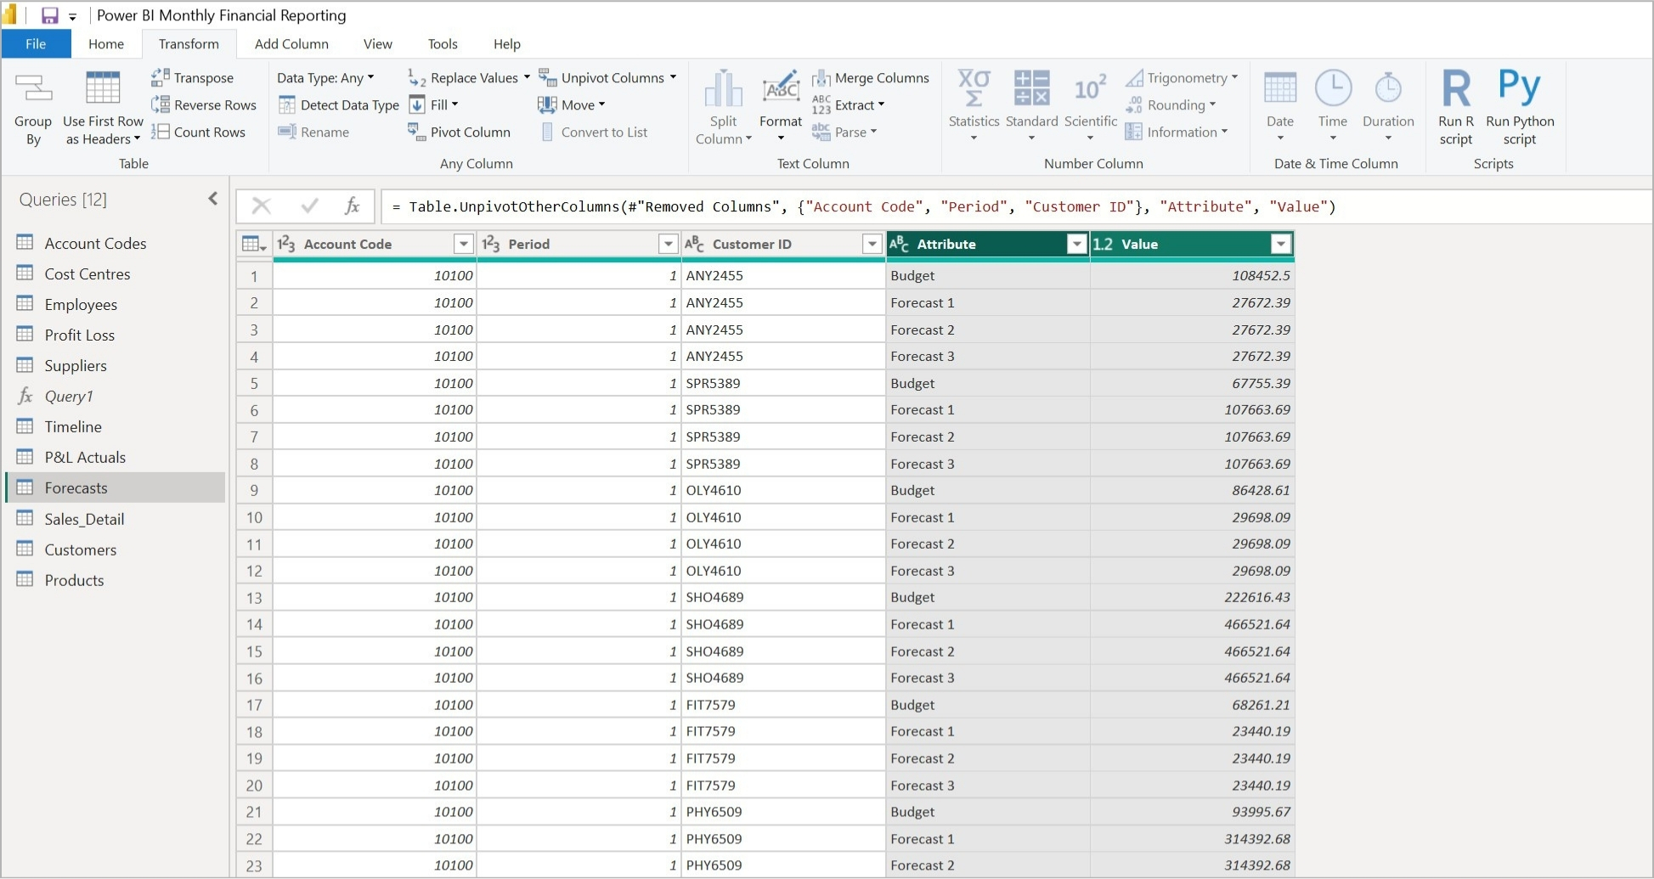Collapse the Queries pane with chevron
Image resolution: width=1654 pixels, height=879 pixels.
212,199
